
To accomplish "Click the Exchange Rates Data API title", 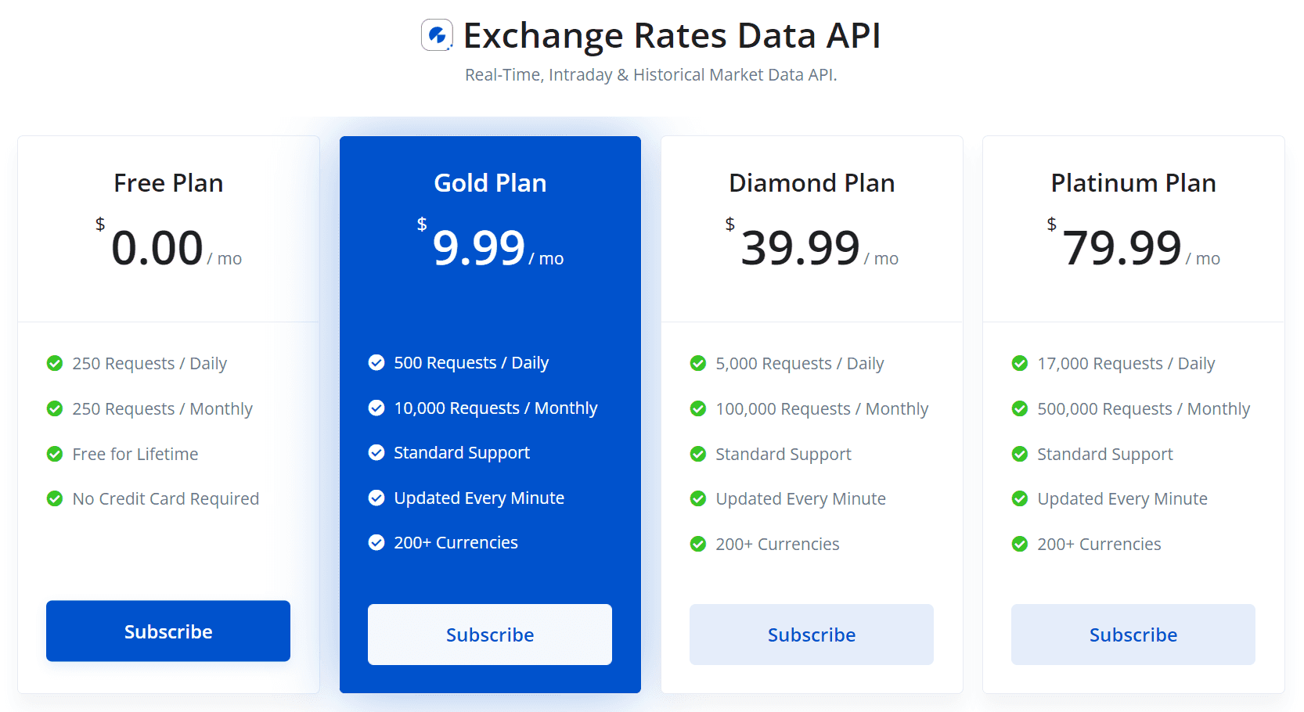I will click(672, 36).
